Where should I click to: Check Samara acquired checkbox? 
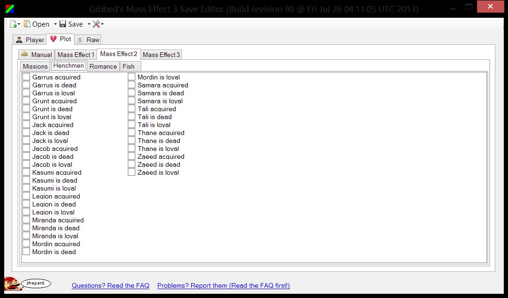point(132,85)
